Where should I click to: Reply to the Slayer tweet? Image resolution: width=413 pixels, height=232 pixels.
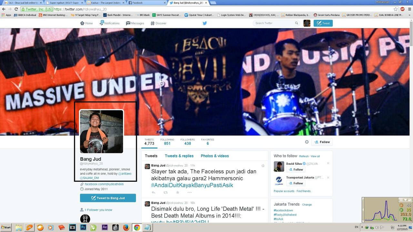pyautogui.click(x=154, y=192)
